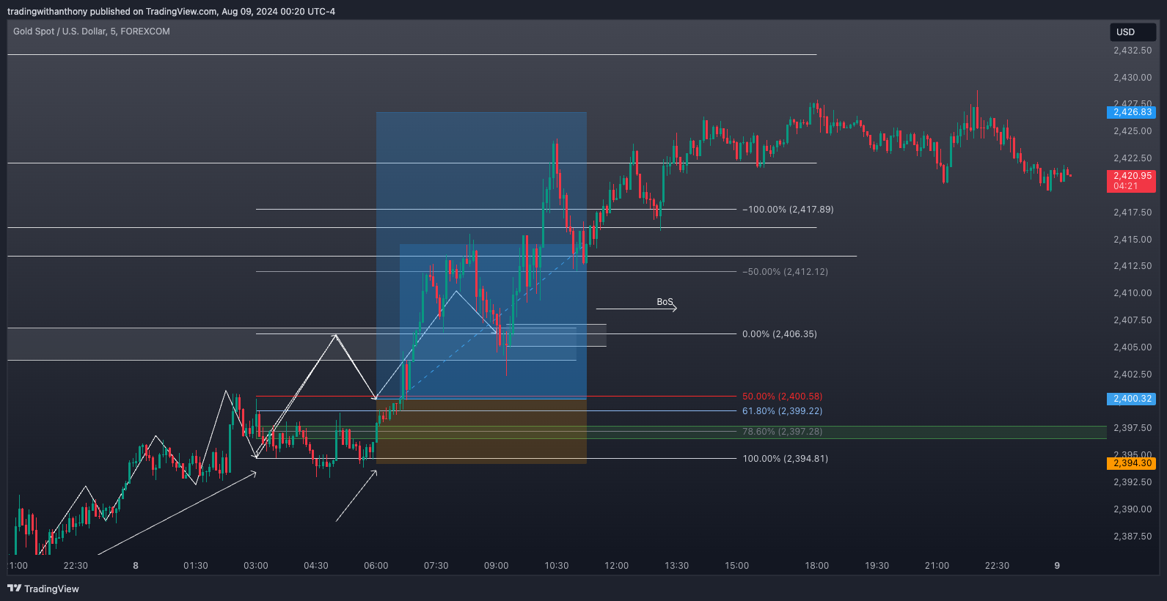
Task: Click the TradingView logo at bottom left
Action: pyautogui.click(x=43, y=589)
